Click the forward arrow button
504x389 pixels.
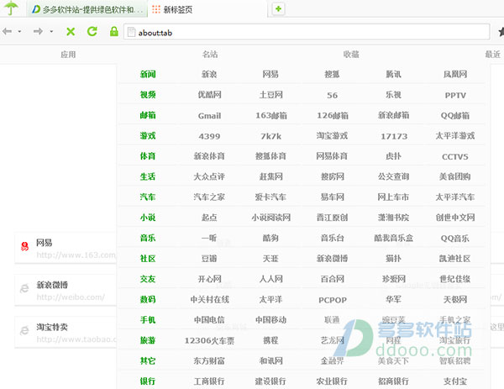coord(38,31)
